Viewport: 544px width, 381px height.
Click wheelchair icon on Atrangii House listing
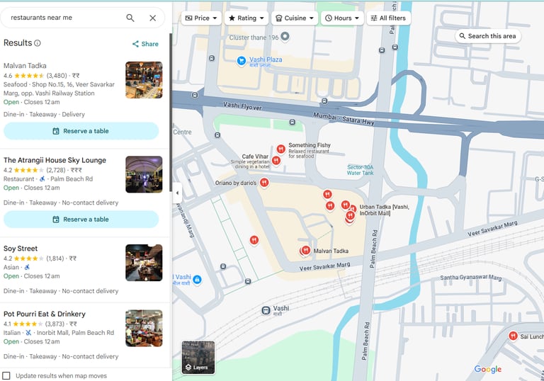42,178
